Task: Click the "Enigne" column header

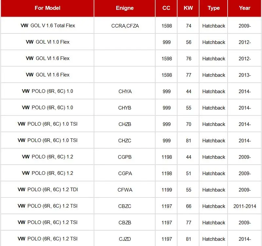Action: [x=125, y=8]
